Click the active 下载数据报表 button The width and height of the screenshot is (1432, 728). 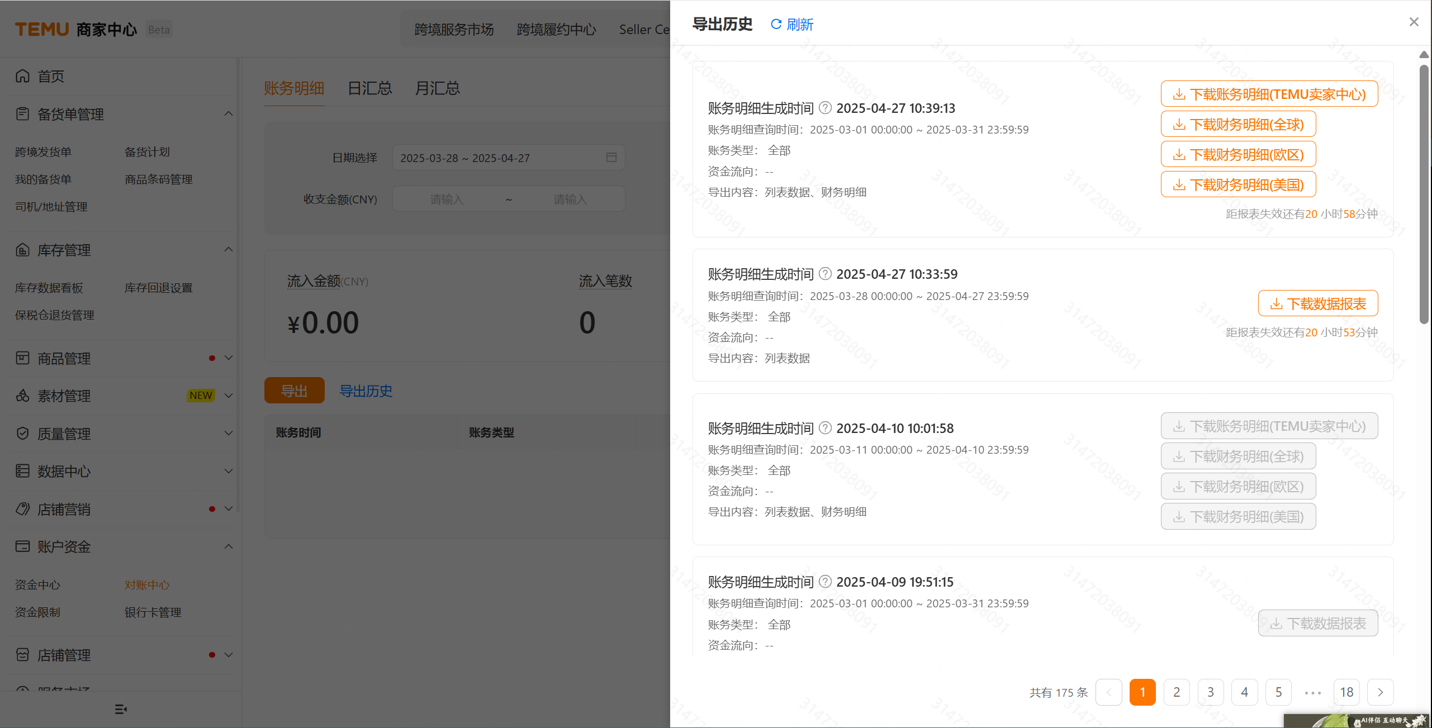tap(1317, 303)
